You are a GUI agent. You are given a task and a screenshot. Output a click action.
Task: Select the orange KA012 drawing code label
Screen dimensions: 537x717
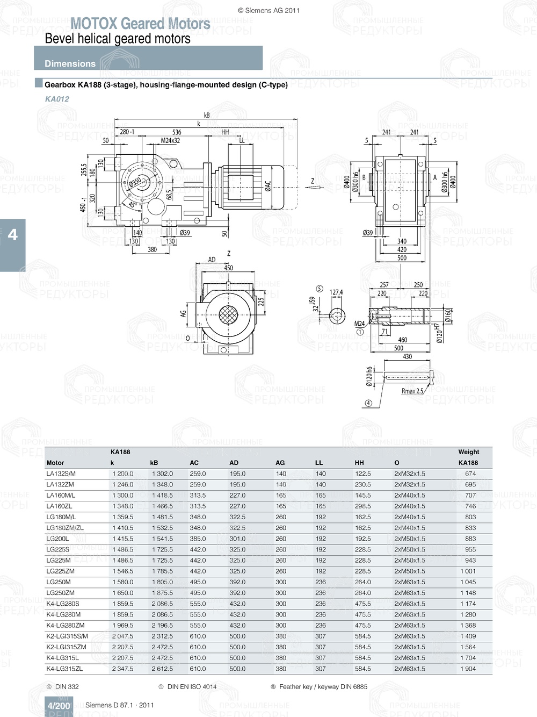[x=56, y=99]
